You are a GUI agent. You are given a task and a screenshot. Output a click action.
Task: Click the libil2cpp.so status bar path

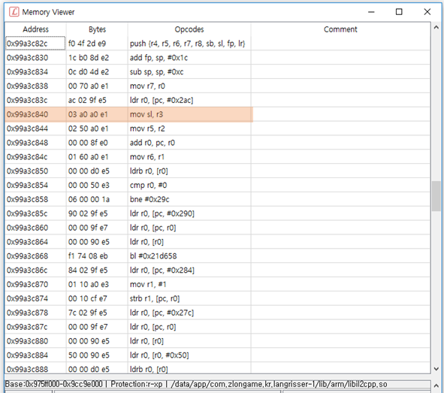tap(279, 384)
